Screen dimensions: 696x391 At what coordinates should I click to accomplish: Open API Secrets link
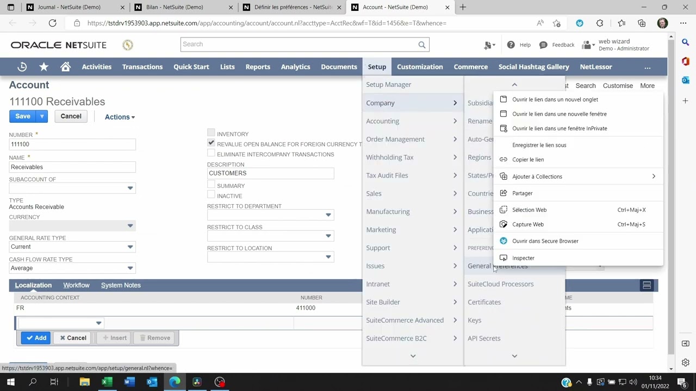point(484,338)
